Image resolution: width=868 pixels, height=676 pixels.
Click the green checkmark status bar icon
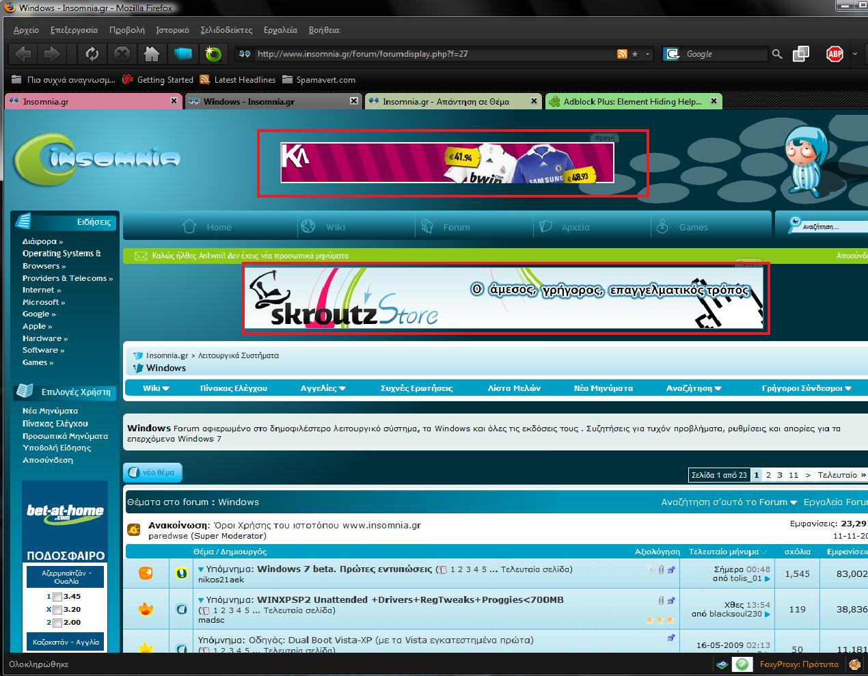tap(742, 664)
